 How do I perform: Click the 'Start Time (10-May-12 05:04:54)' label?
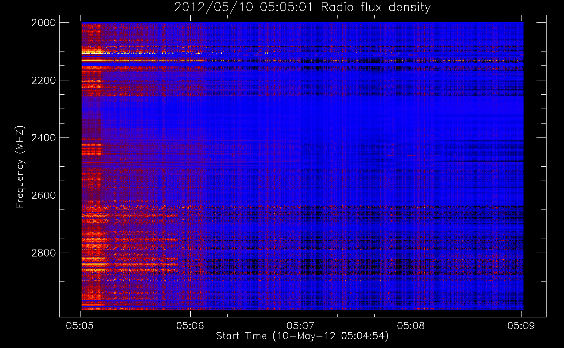pos(302,336)
